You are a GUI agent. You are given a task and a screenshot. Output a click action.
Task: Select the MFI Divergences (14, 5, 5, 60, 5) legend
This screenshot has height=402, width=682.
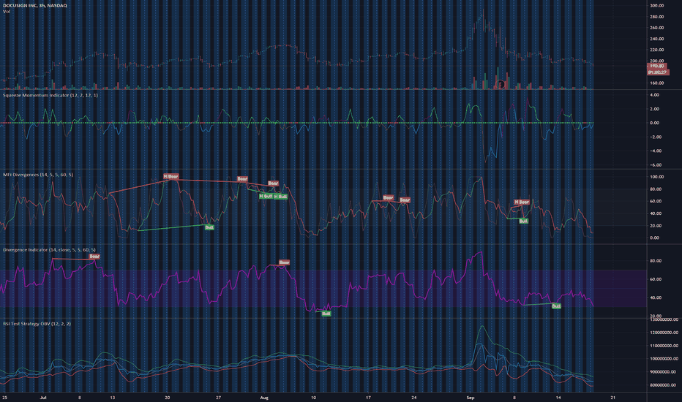38,175
